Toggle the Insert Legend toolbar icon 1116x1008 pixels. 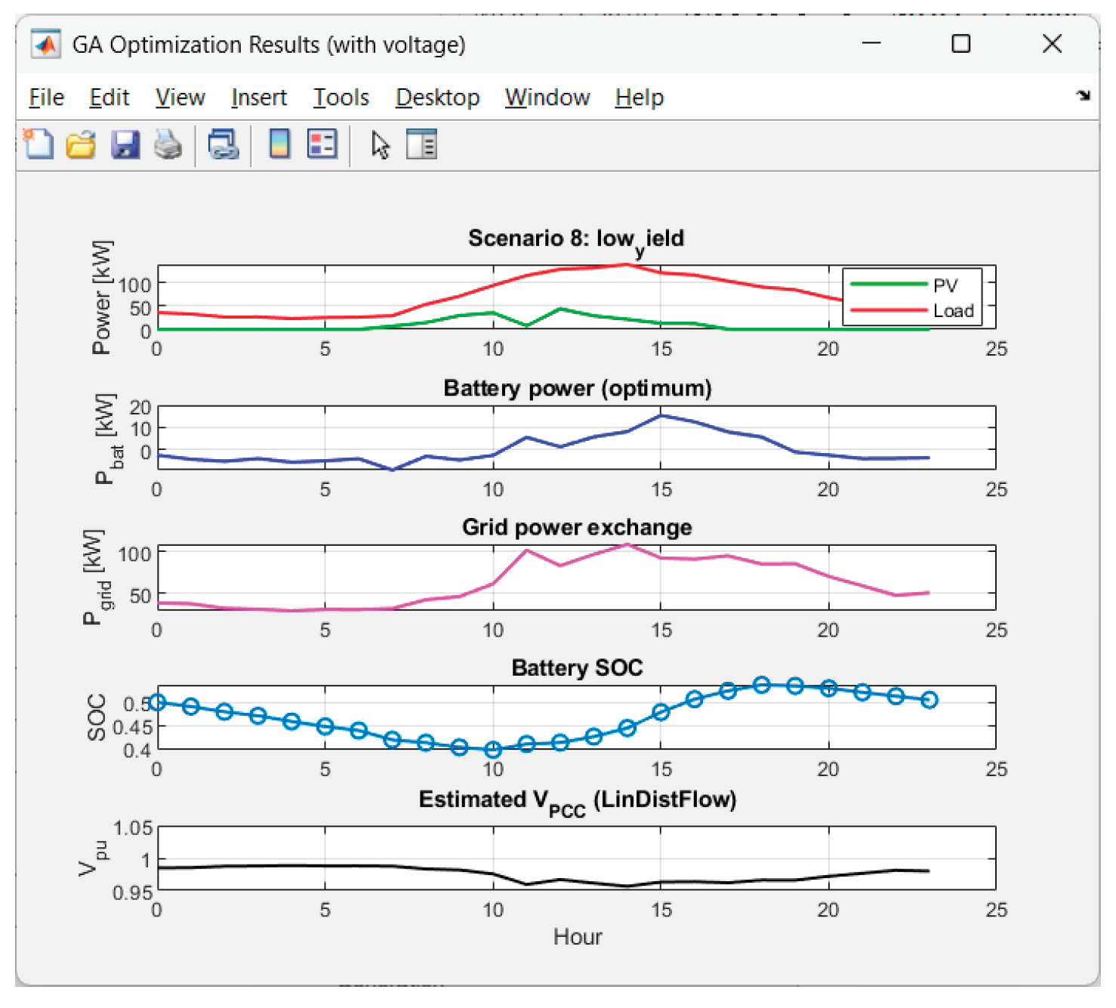pyautogui.click(x=322, y=143)
